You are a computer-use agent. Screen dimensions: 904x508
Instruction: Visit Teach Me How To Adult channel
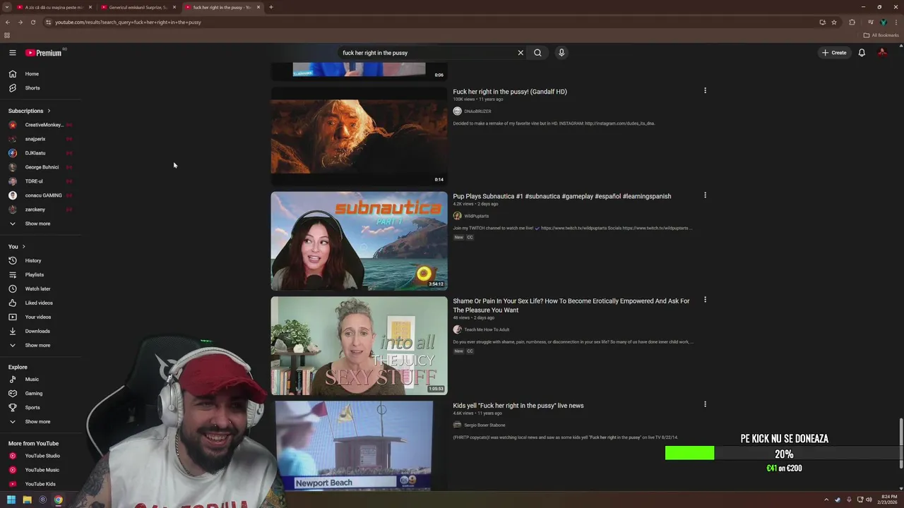point(487,329)
